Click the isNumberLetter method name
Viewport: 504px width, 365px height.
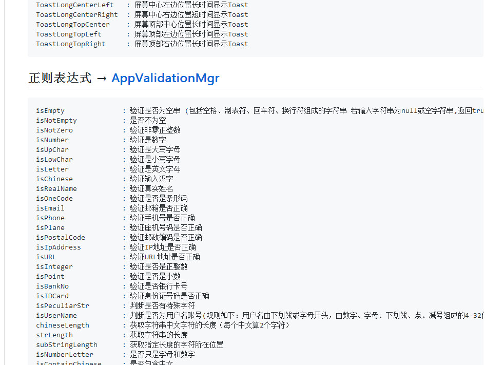[x=65, y=355]
